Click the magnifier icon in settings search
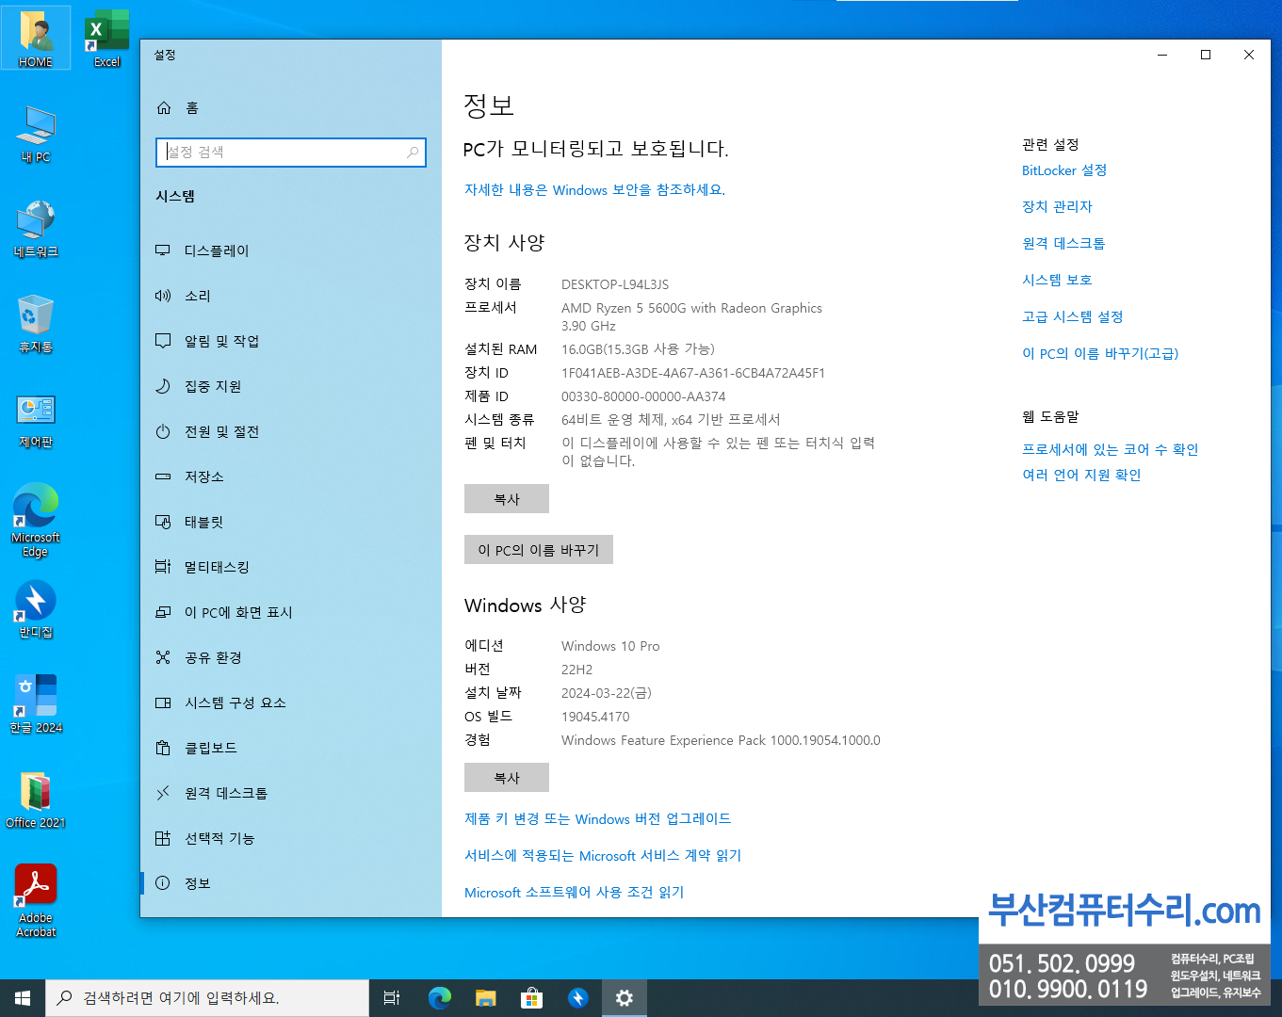This screenshot has height=1017, width=1282. pos(413,152)
